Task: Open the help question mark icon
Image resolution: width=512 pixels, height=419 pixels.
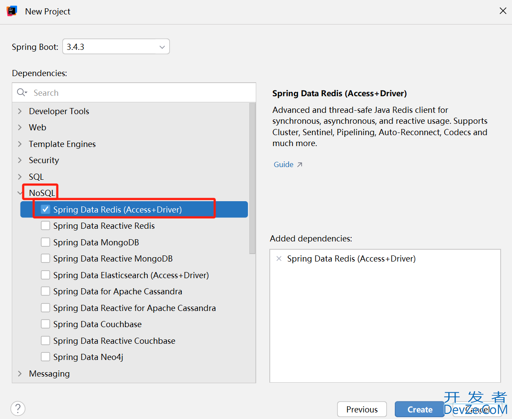Action: tap(18, 408)
